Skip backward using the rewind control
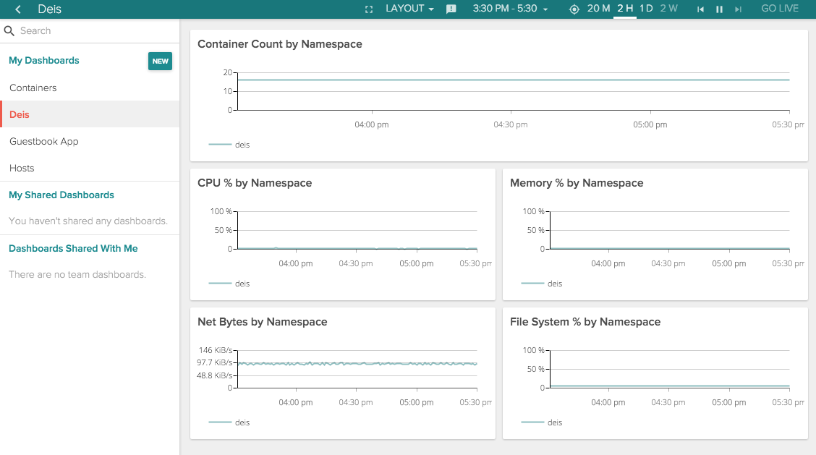The height and width of the screenshot is (455, 816). pos(700,9)
